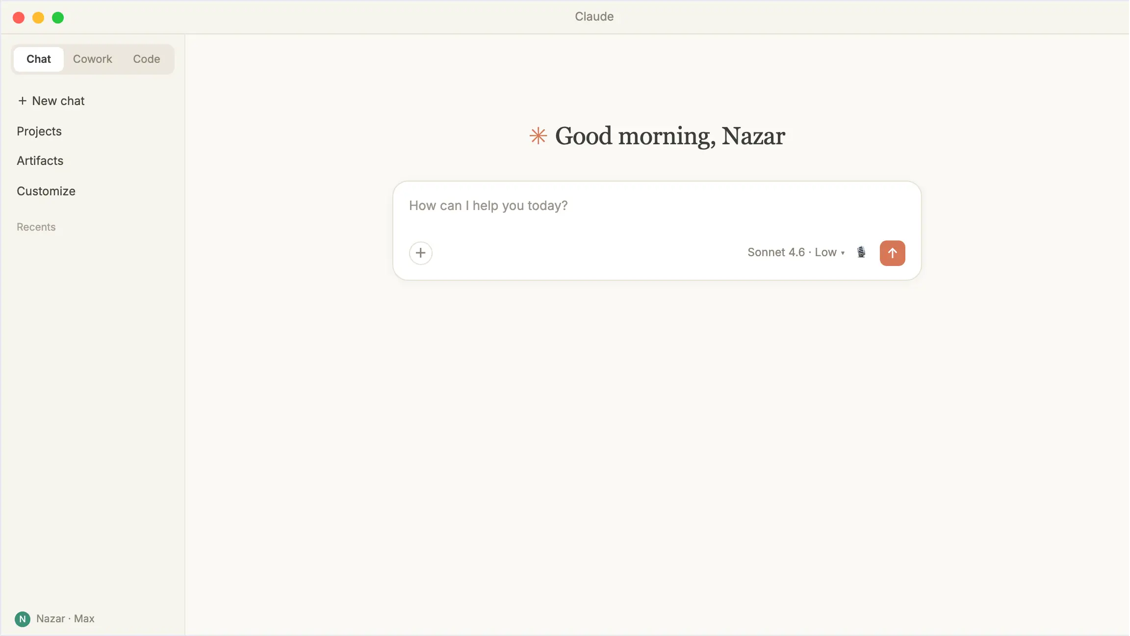Click the green full-screen window button
Viewport: 1130px width, 636px height.
point(58,18)
